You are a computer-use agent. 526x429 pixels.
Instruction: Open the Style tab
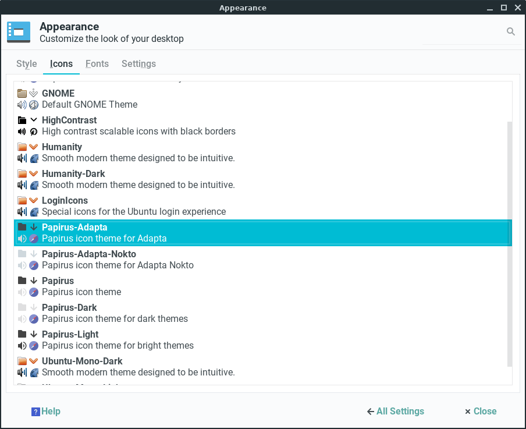coord(27,64)
